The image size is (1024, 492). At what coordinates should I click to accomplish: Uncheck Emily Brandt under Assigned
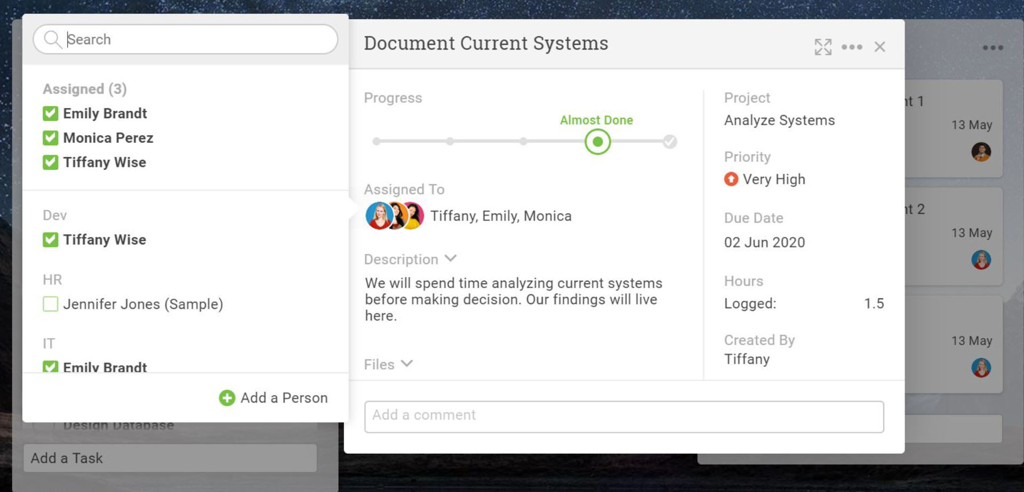pyautogui.click(x=51, y=113)
